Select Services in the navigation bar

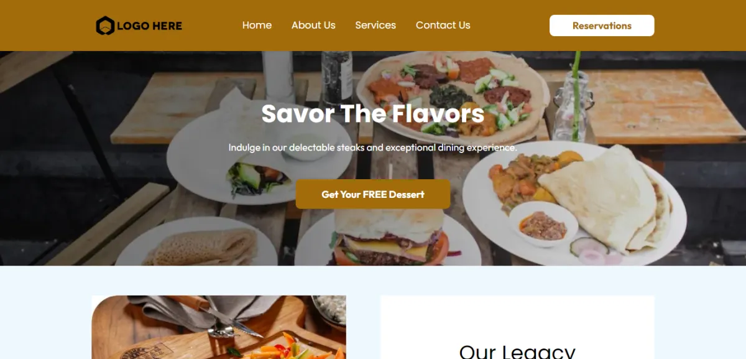375,26
